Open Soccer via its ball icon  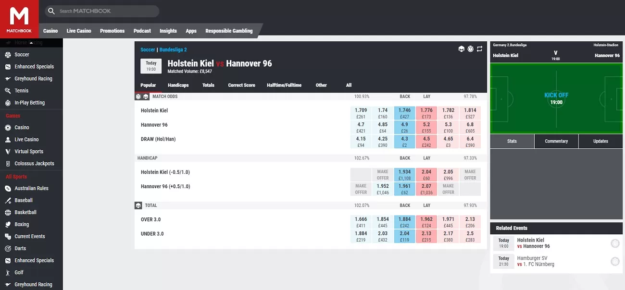[x=8, y=55]
